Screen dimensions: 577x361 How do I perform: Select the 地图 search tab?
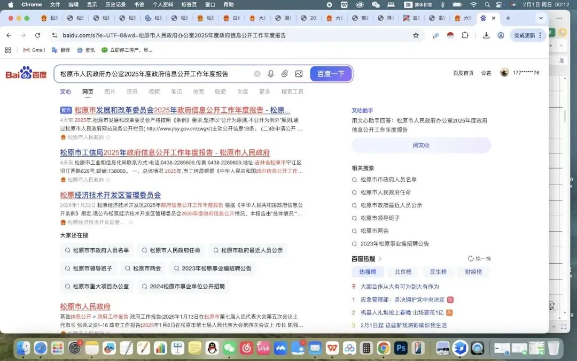click(x=198, y=92)
